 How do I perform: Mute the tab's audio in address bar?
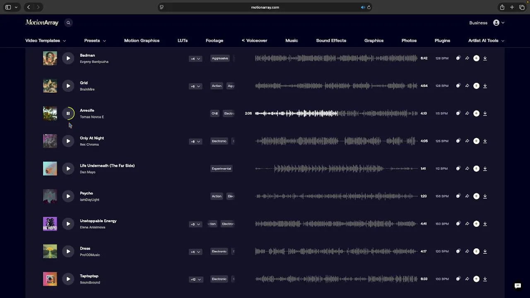[363, 7]
